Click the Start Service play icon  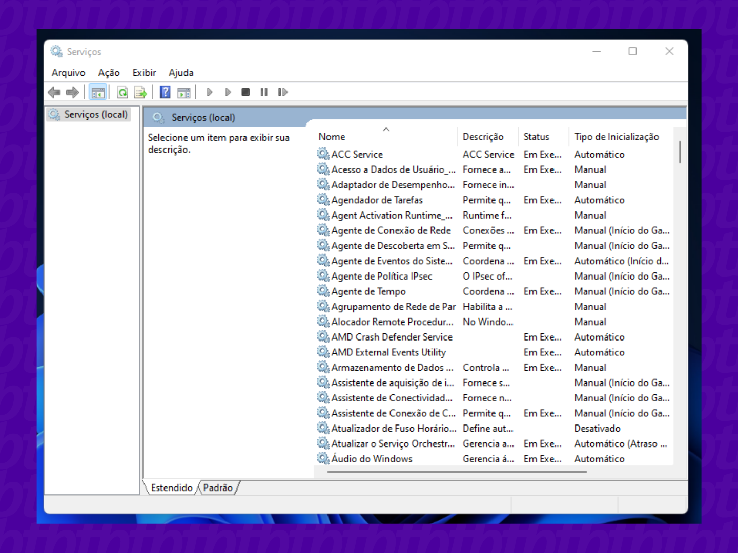(210, 92)
